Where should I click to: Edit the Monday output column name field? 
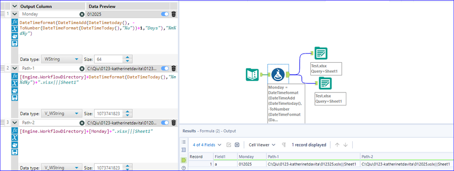(49, 14)
